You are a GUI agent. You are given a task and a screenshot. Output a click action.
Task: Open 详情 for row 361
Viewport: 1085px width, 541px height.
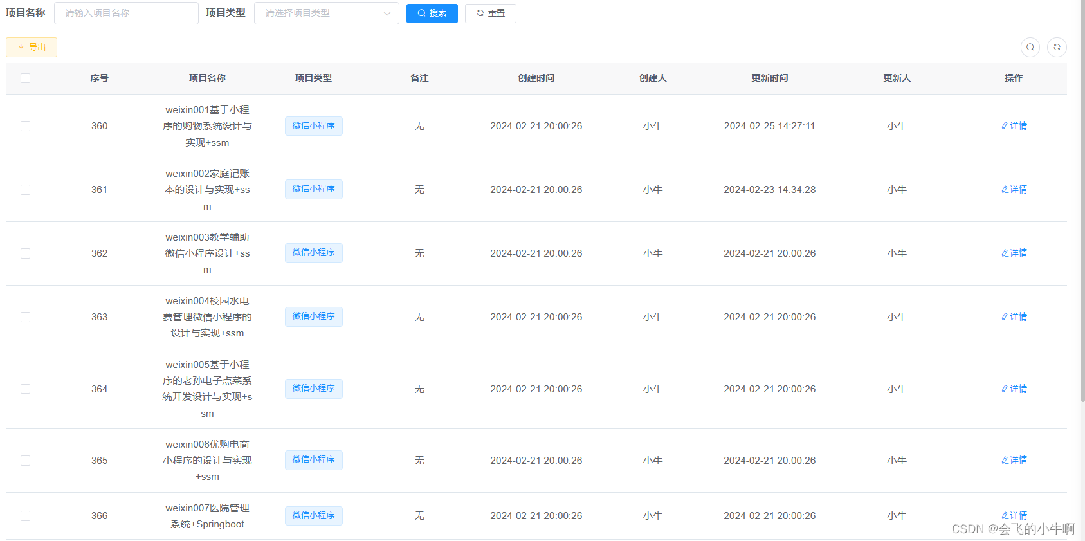click(1014, 190)
